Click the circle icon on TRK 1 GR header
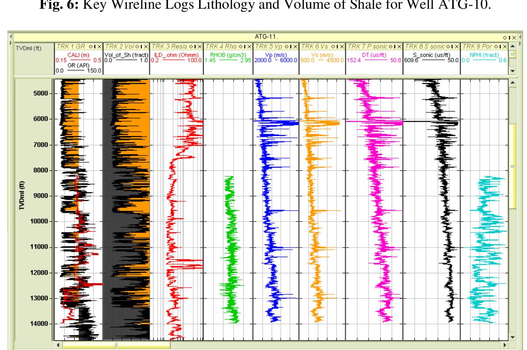 pyautogui.click(x=91, y=46)
